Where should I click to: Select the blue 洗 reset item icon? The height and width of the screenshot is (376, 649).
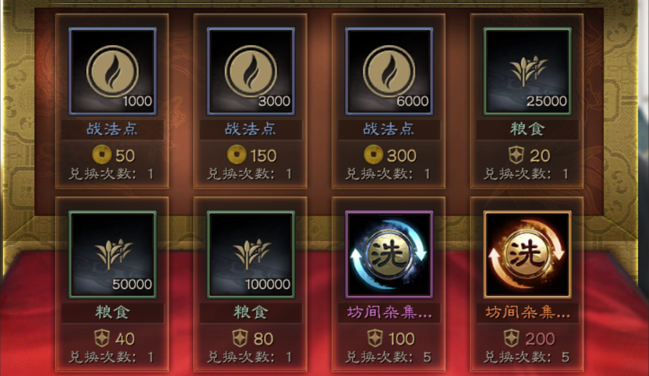pos(389,254)
